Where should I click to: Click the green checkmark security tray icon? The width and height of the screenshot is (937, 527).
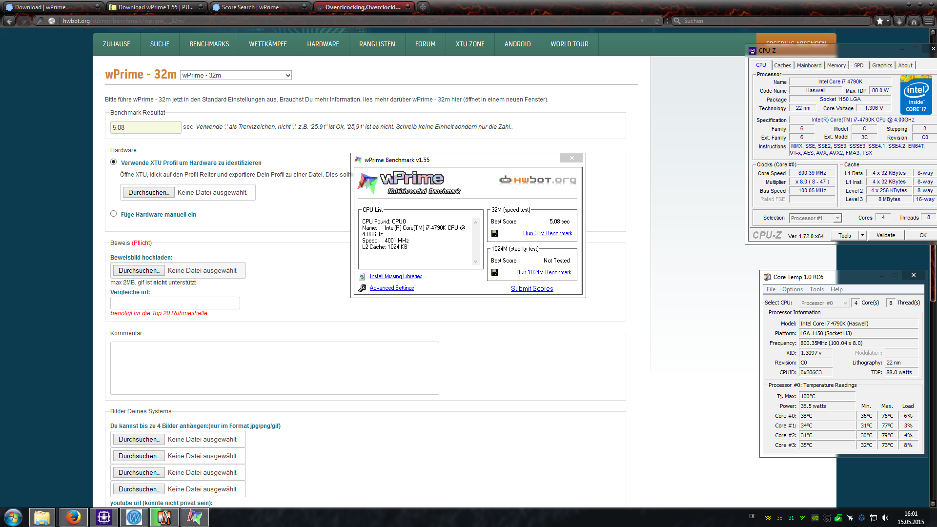(838, 518)
